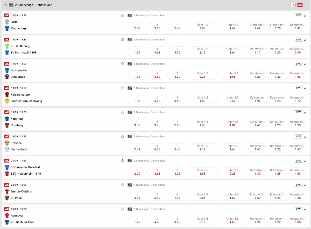Open statistics bars for Energie Cottbus match
Screen dimensions: 311x229
(x=306, y=185)
